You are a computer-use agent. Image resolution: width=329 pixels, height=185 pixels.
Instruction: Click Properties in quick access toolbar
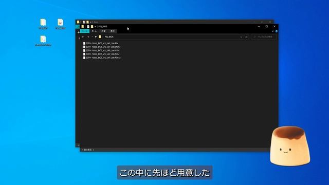(x=88, y=26)
